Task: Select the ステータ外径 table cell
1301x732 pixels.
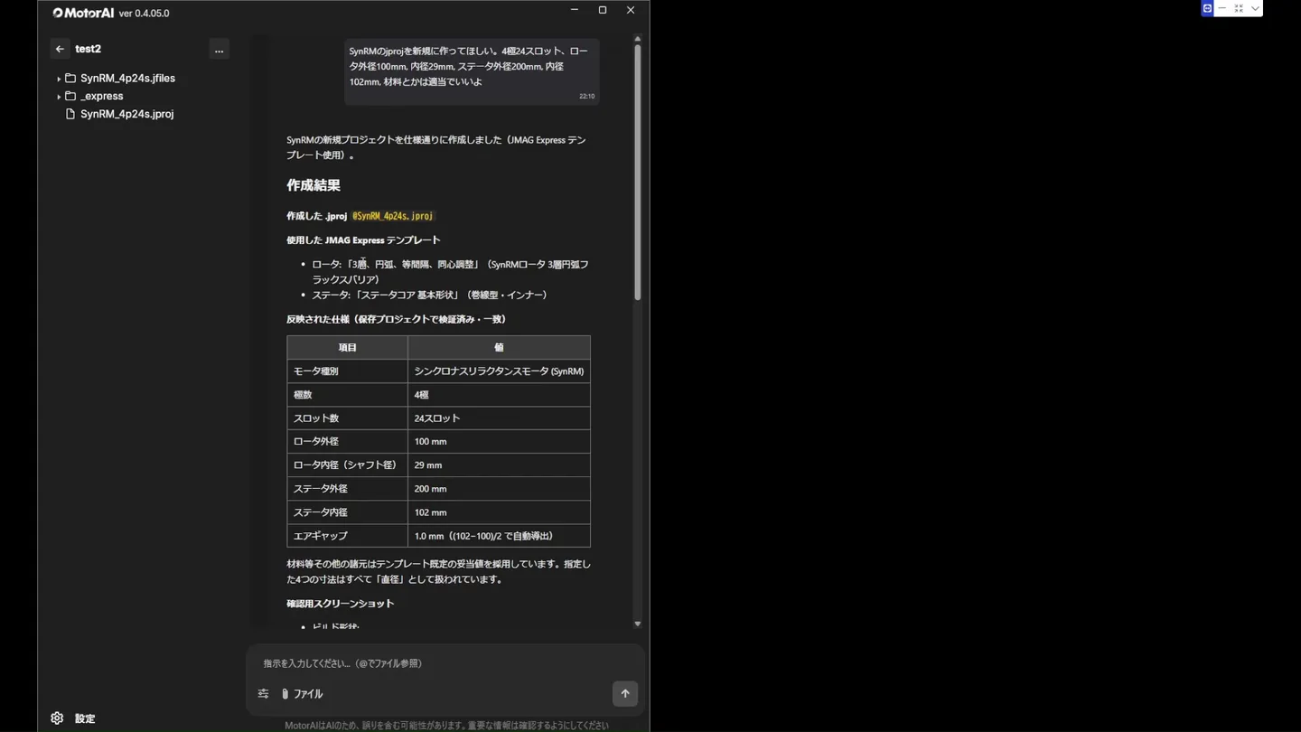Action: [x=348, y=489]
